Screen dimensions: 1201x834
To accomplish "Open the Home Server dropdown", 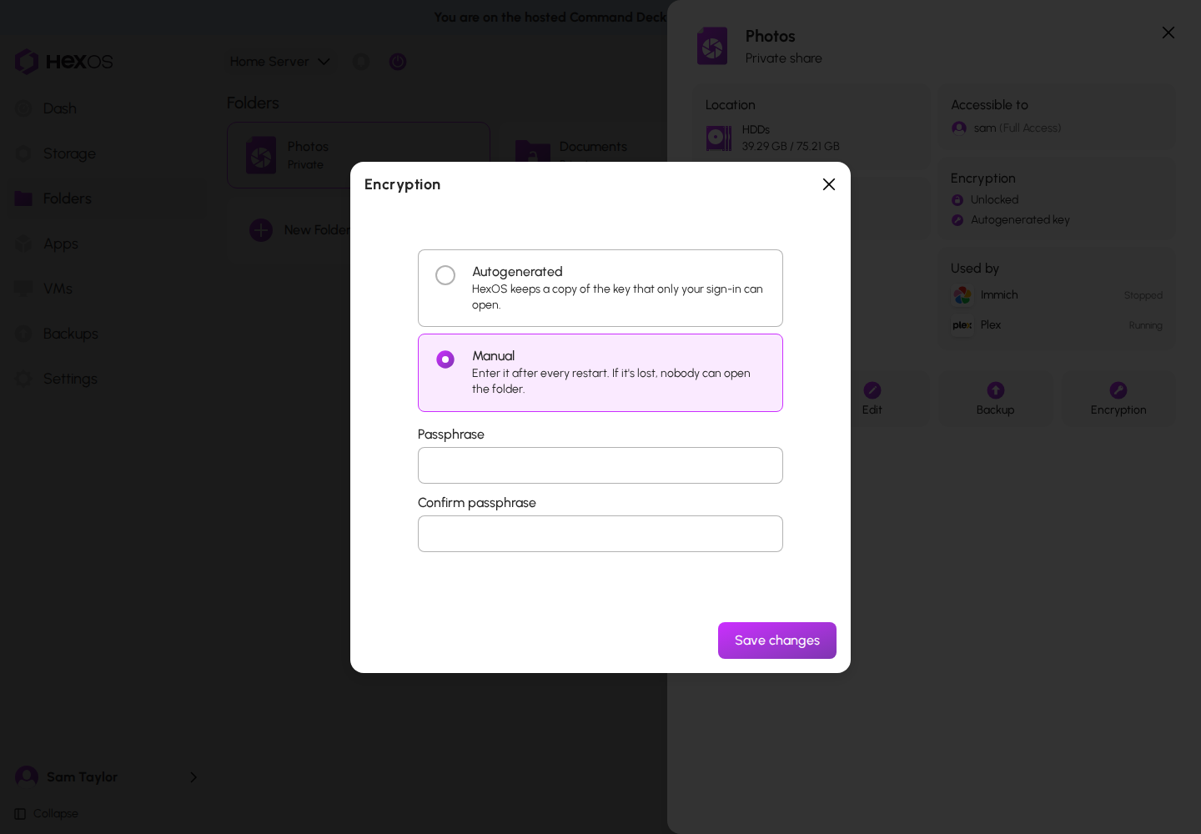I will pyautogui.click(x=280, y=62).
